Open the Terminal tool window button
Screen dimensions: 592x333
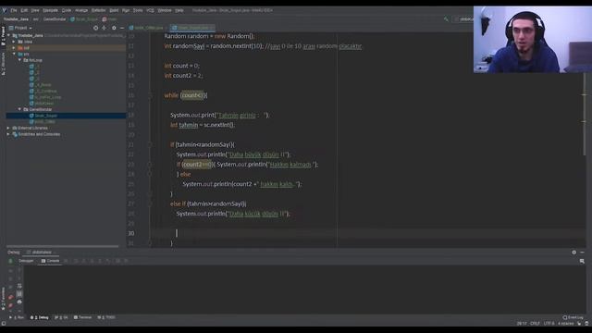(82, 317)
